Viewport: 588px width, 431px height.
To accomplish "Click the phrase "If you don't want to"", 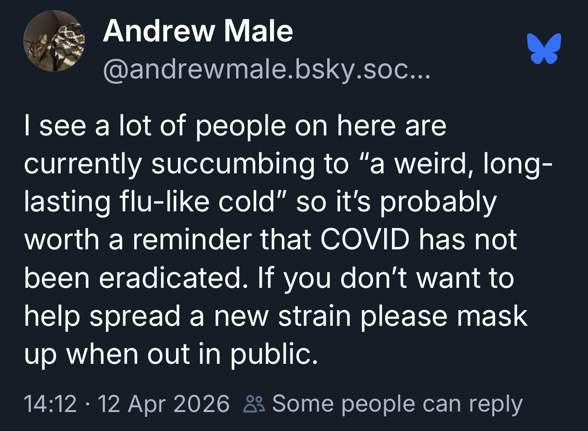I will [x=399, y=279].
